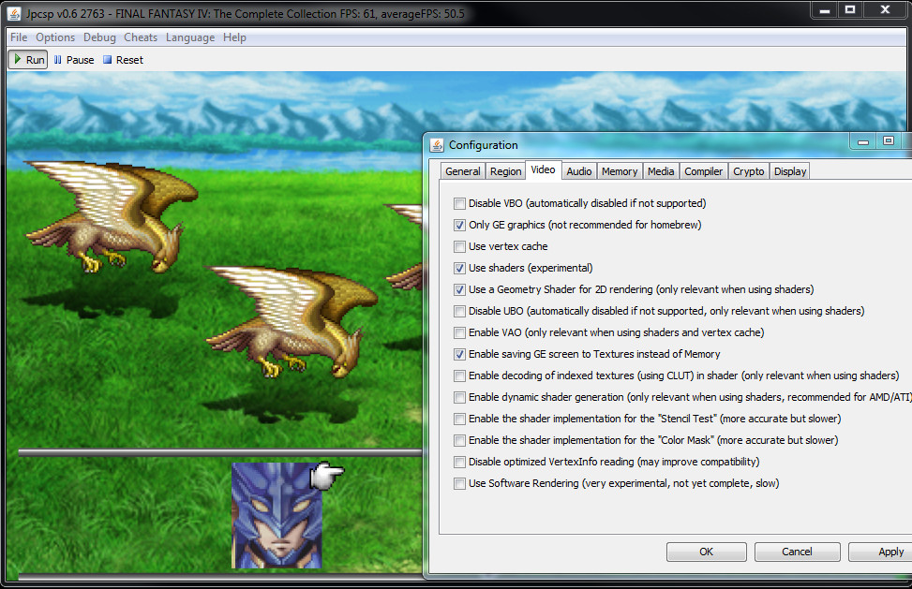Switch to the Media tab

(661, 171)
